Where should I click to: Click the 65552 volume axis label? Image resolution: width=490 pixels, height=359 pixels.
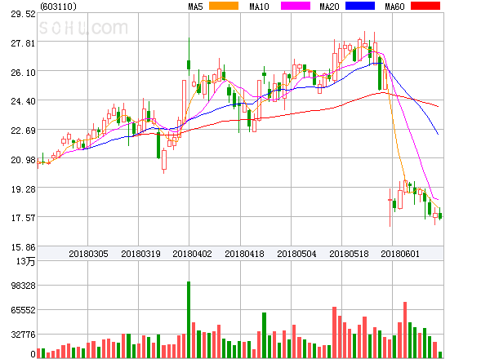click(x=23, y=310)
